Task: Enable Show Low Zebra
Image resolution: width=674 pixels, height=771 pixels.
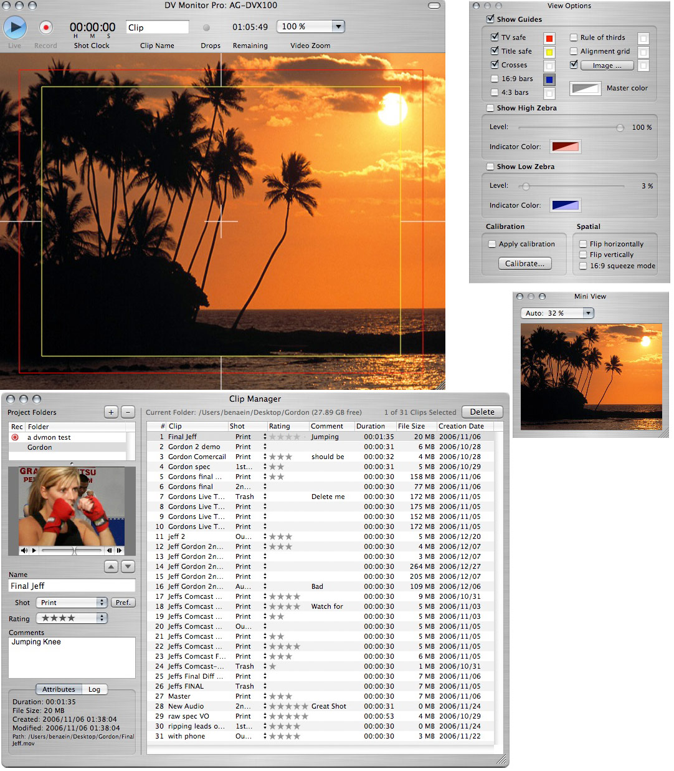Action: point(490,167)
